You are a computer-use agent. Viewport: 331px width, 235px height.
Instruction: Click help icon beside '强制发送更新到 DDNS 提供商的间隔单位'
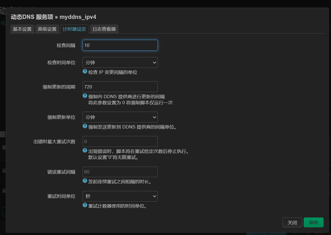(x=85, y=126)
